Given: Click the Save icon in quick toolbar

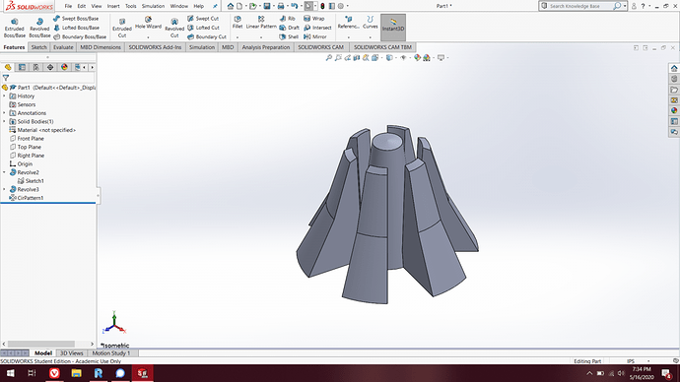Looking at the screenshot, I should [267, 6].
